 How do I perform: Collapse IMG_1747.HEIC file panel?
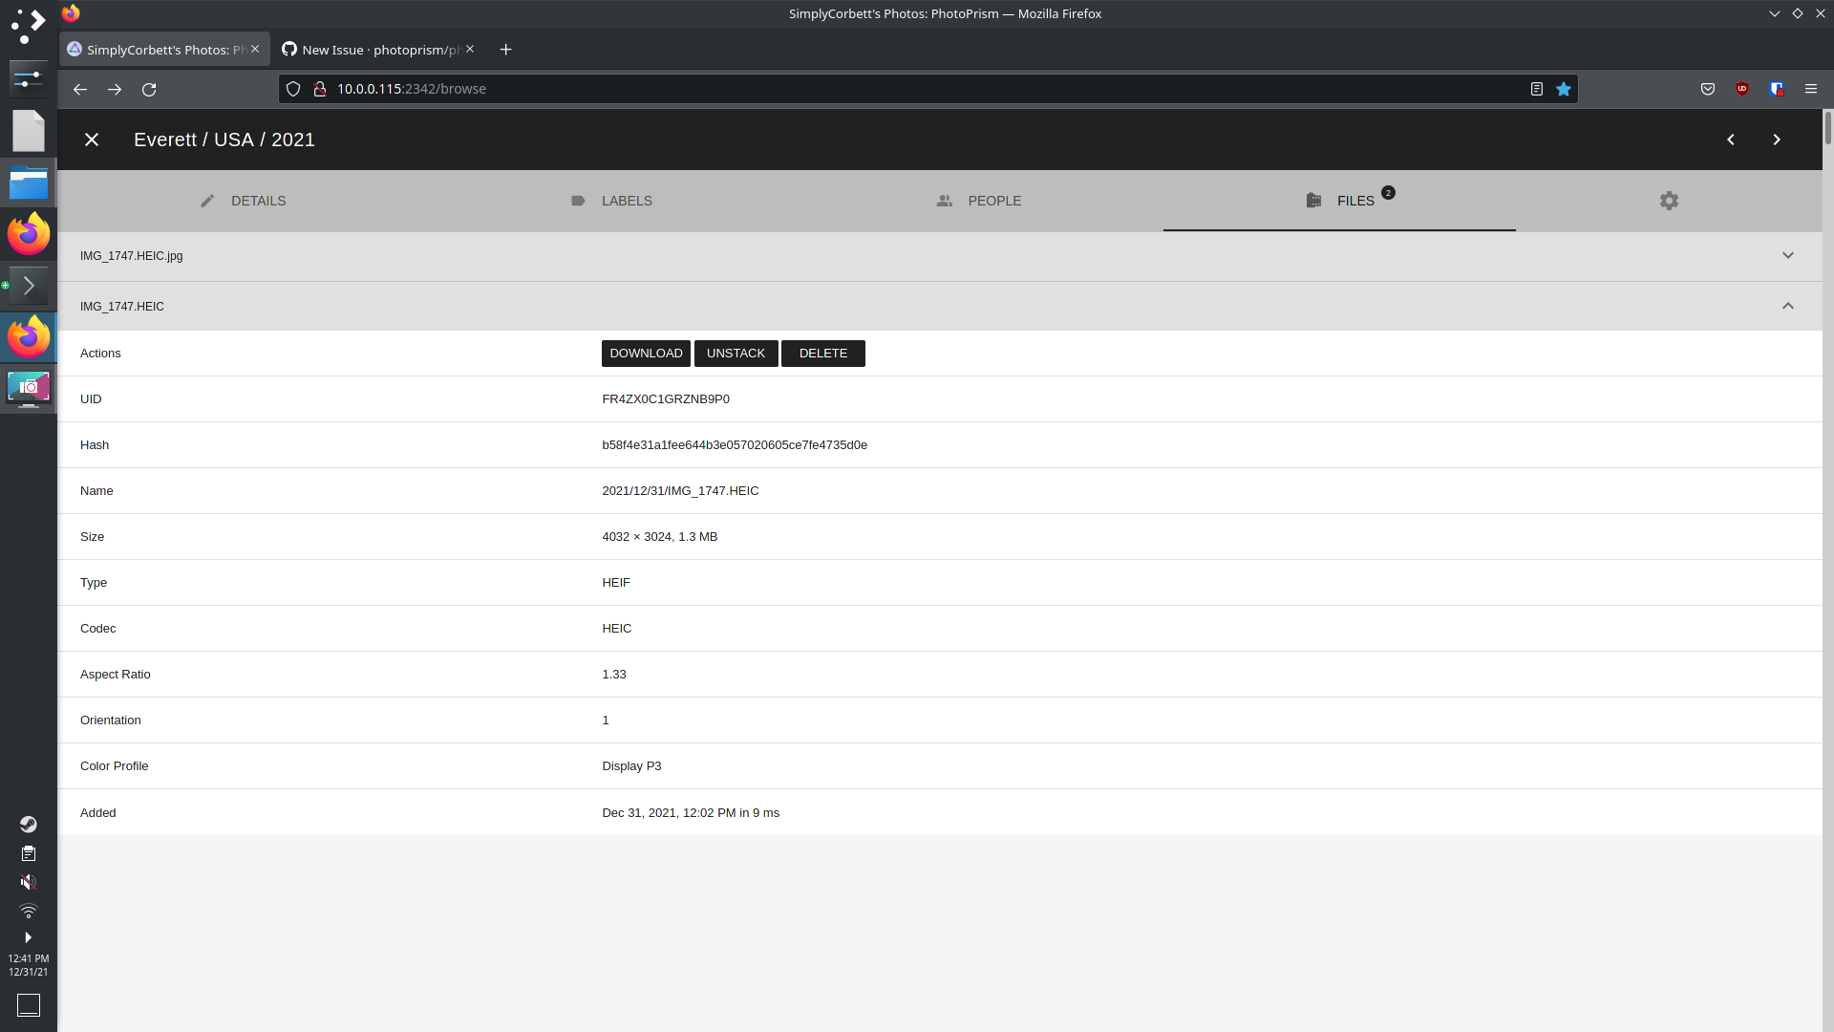click(1788, 306)
